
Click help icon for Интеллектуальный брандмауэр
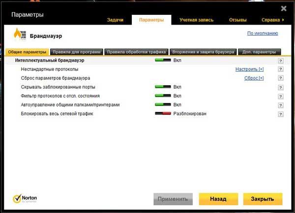click(281, 61)
